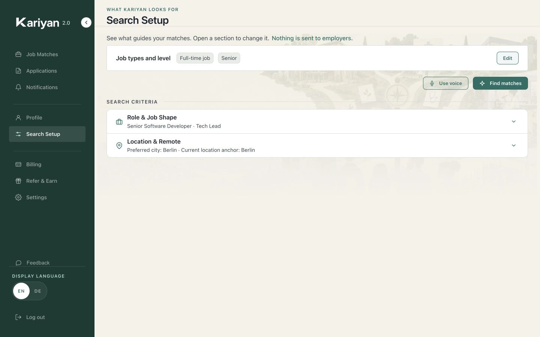Open Settings in the sidebar
Screen dimensions: 540x337
(x=47, y=197)
